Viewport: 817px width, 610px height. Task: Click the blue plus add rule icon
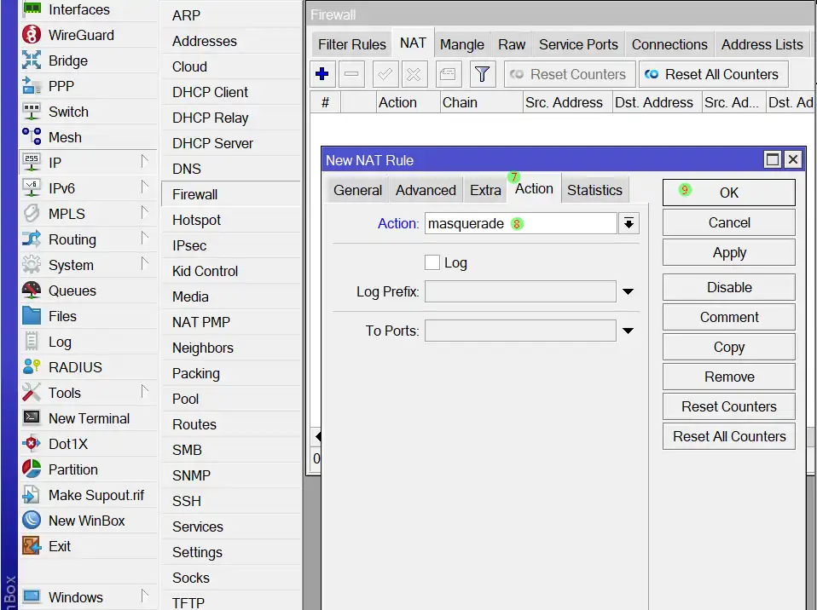pos(322,74)
